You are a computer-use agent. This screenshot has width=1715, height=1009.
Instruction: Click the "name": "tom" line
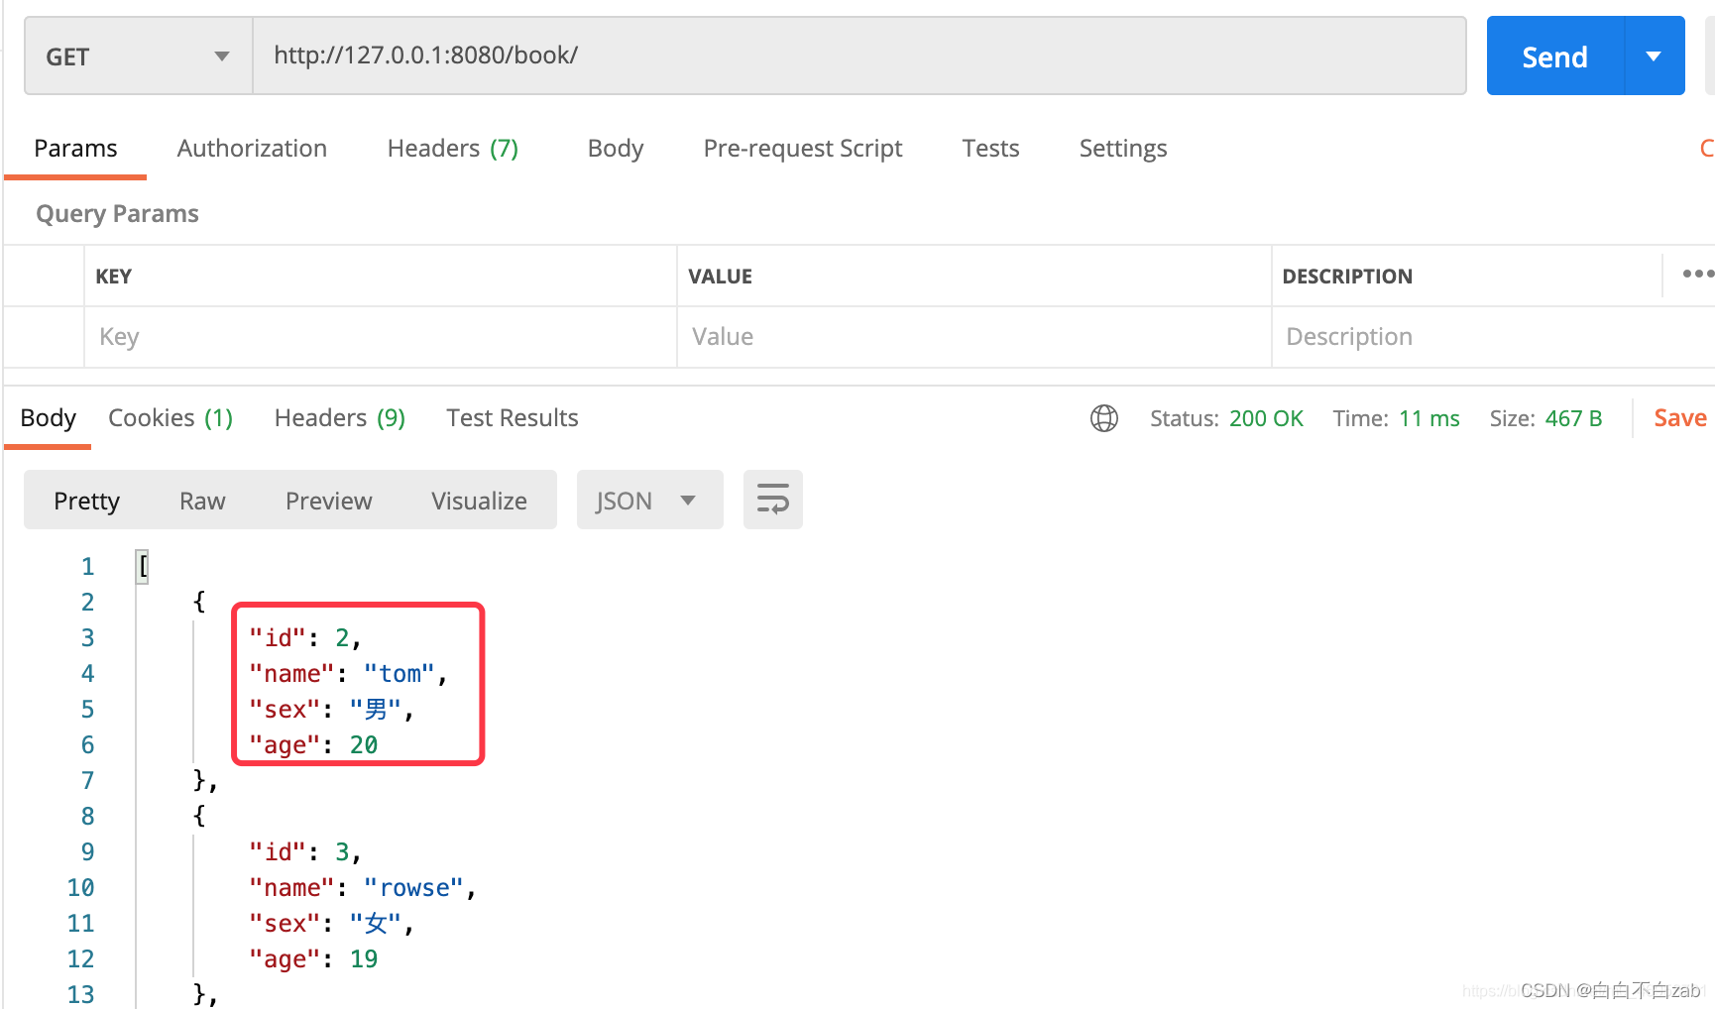pyautogui.click(x=349, y=674)
